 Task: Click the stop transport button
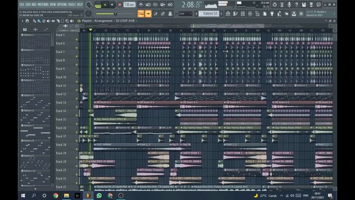(112, 5)
